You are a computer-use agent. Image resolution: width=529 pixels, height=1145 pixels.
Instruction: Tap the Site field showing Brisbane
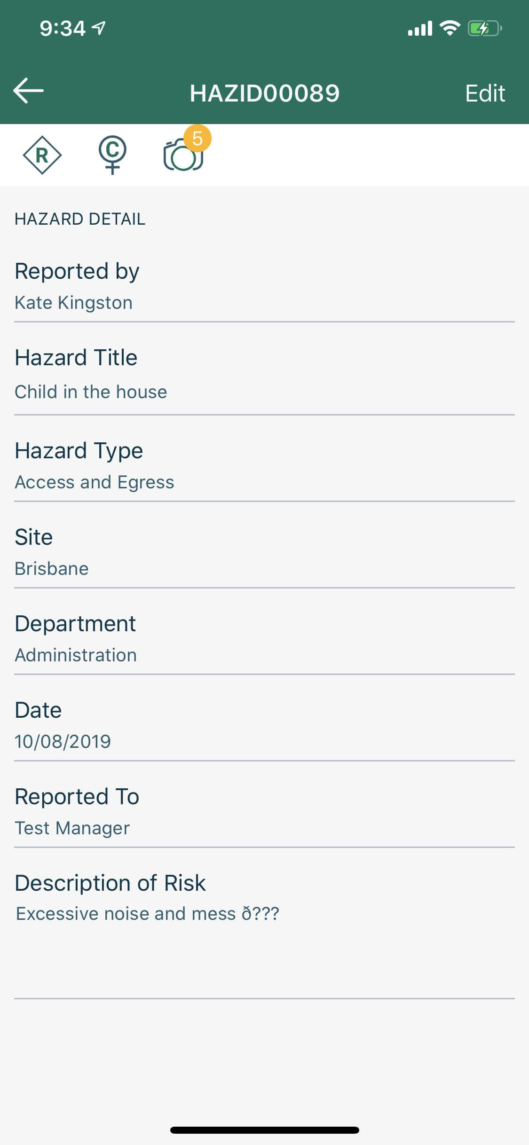point(264,552)
